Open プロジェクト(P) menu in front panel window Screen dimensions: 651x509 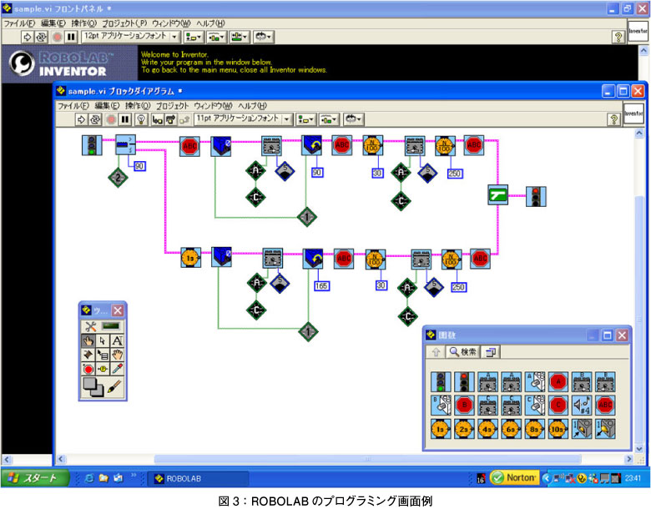(124, 23)
